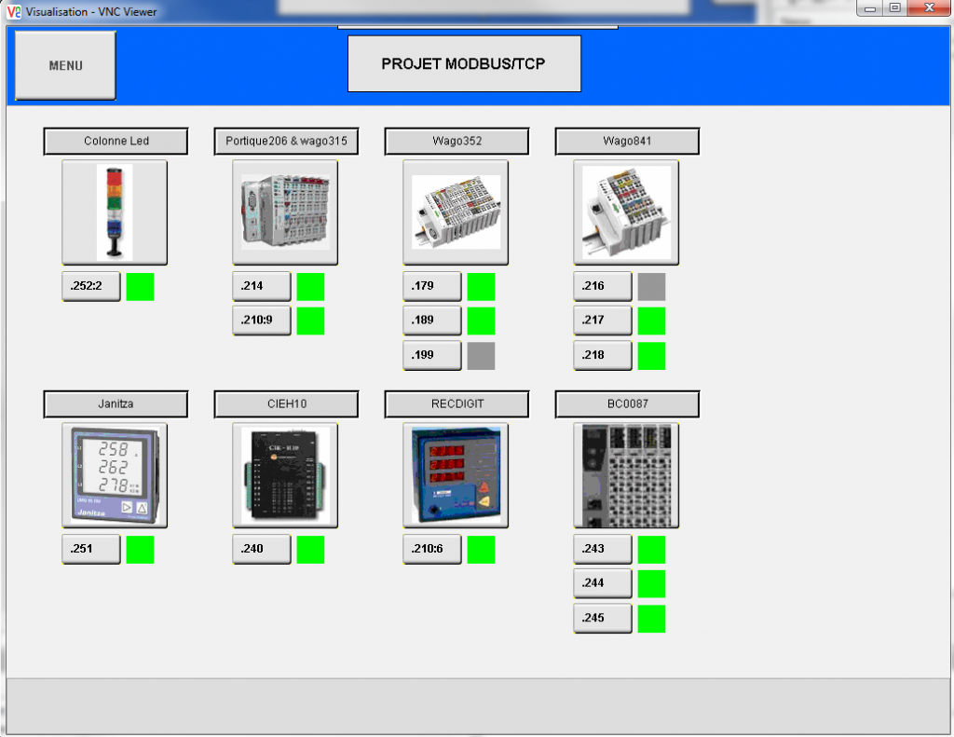Click the .252:2 address button
The image size is (954, 737).
(x=91, y=286)
